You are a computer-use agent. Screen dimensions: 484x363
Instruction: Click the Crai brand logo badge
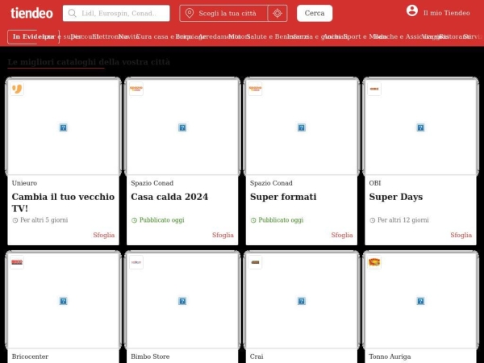click(x=255, y=262)
